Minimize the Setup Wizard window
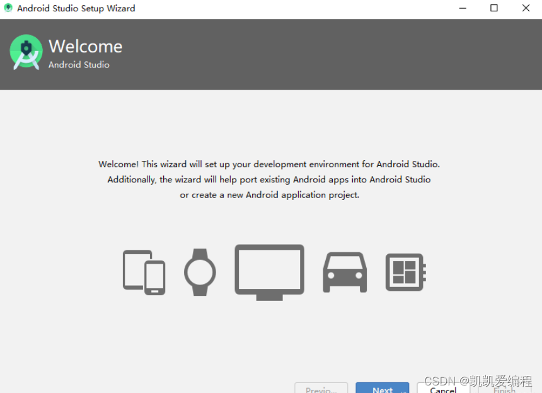The width and height of the screenshot is (542, 393). pos(463,8)
